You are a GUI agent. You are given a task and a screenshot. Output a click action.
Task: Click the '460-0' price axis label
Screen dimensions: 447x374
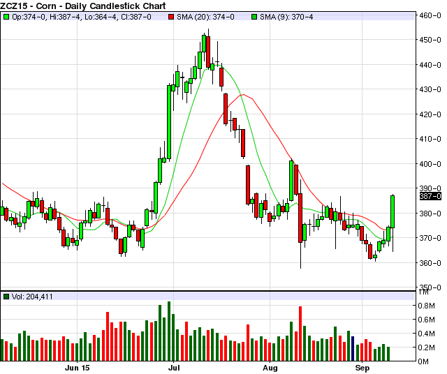[430, 15]
